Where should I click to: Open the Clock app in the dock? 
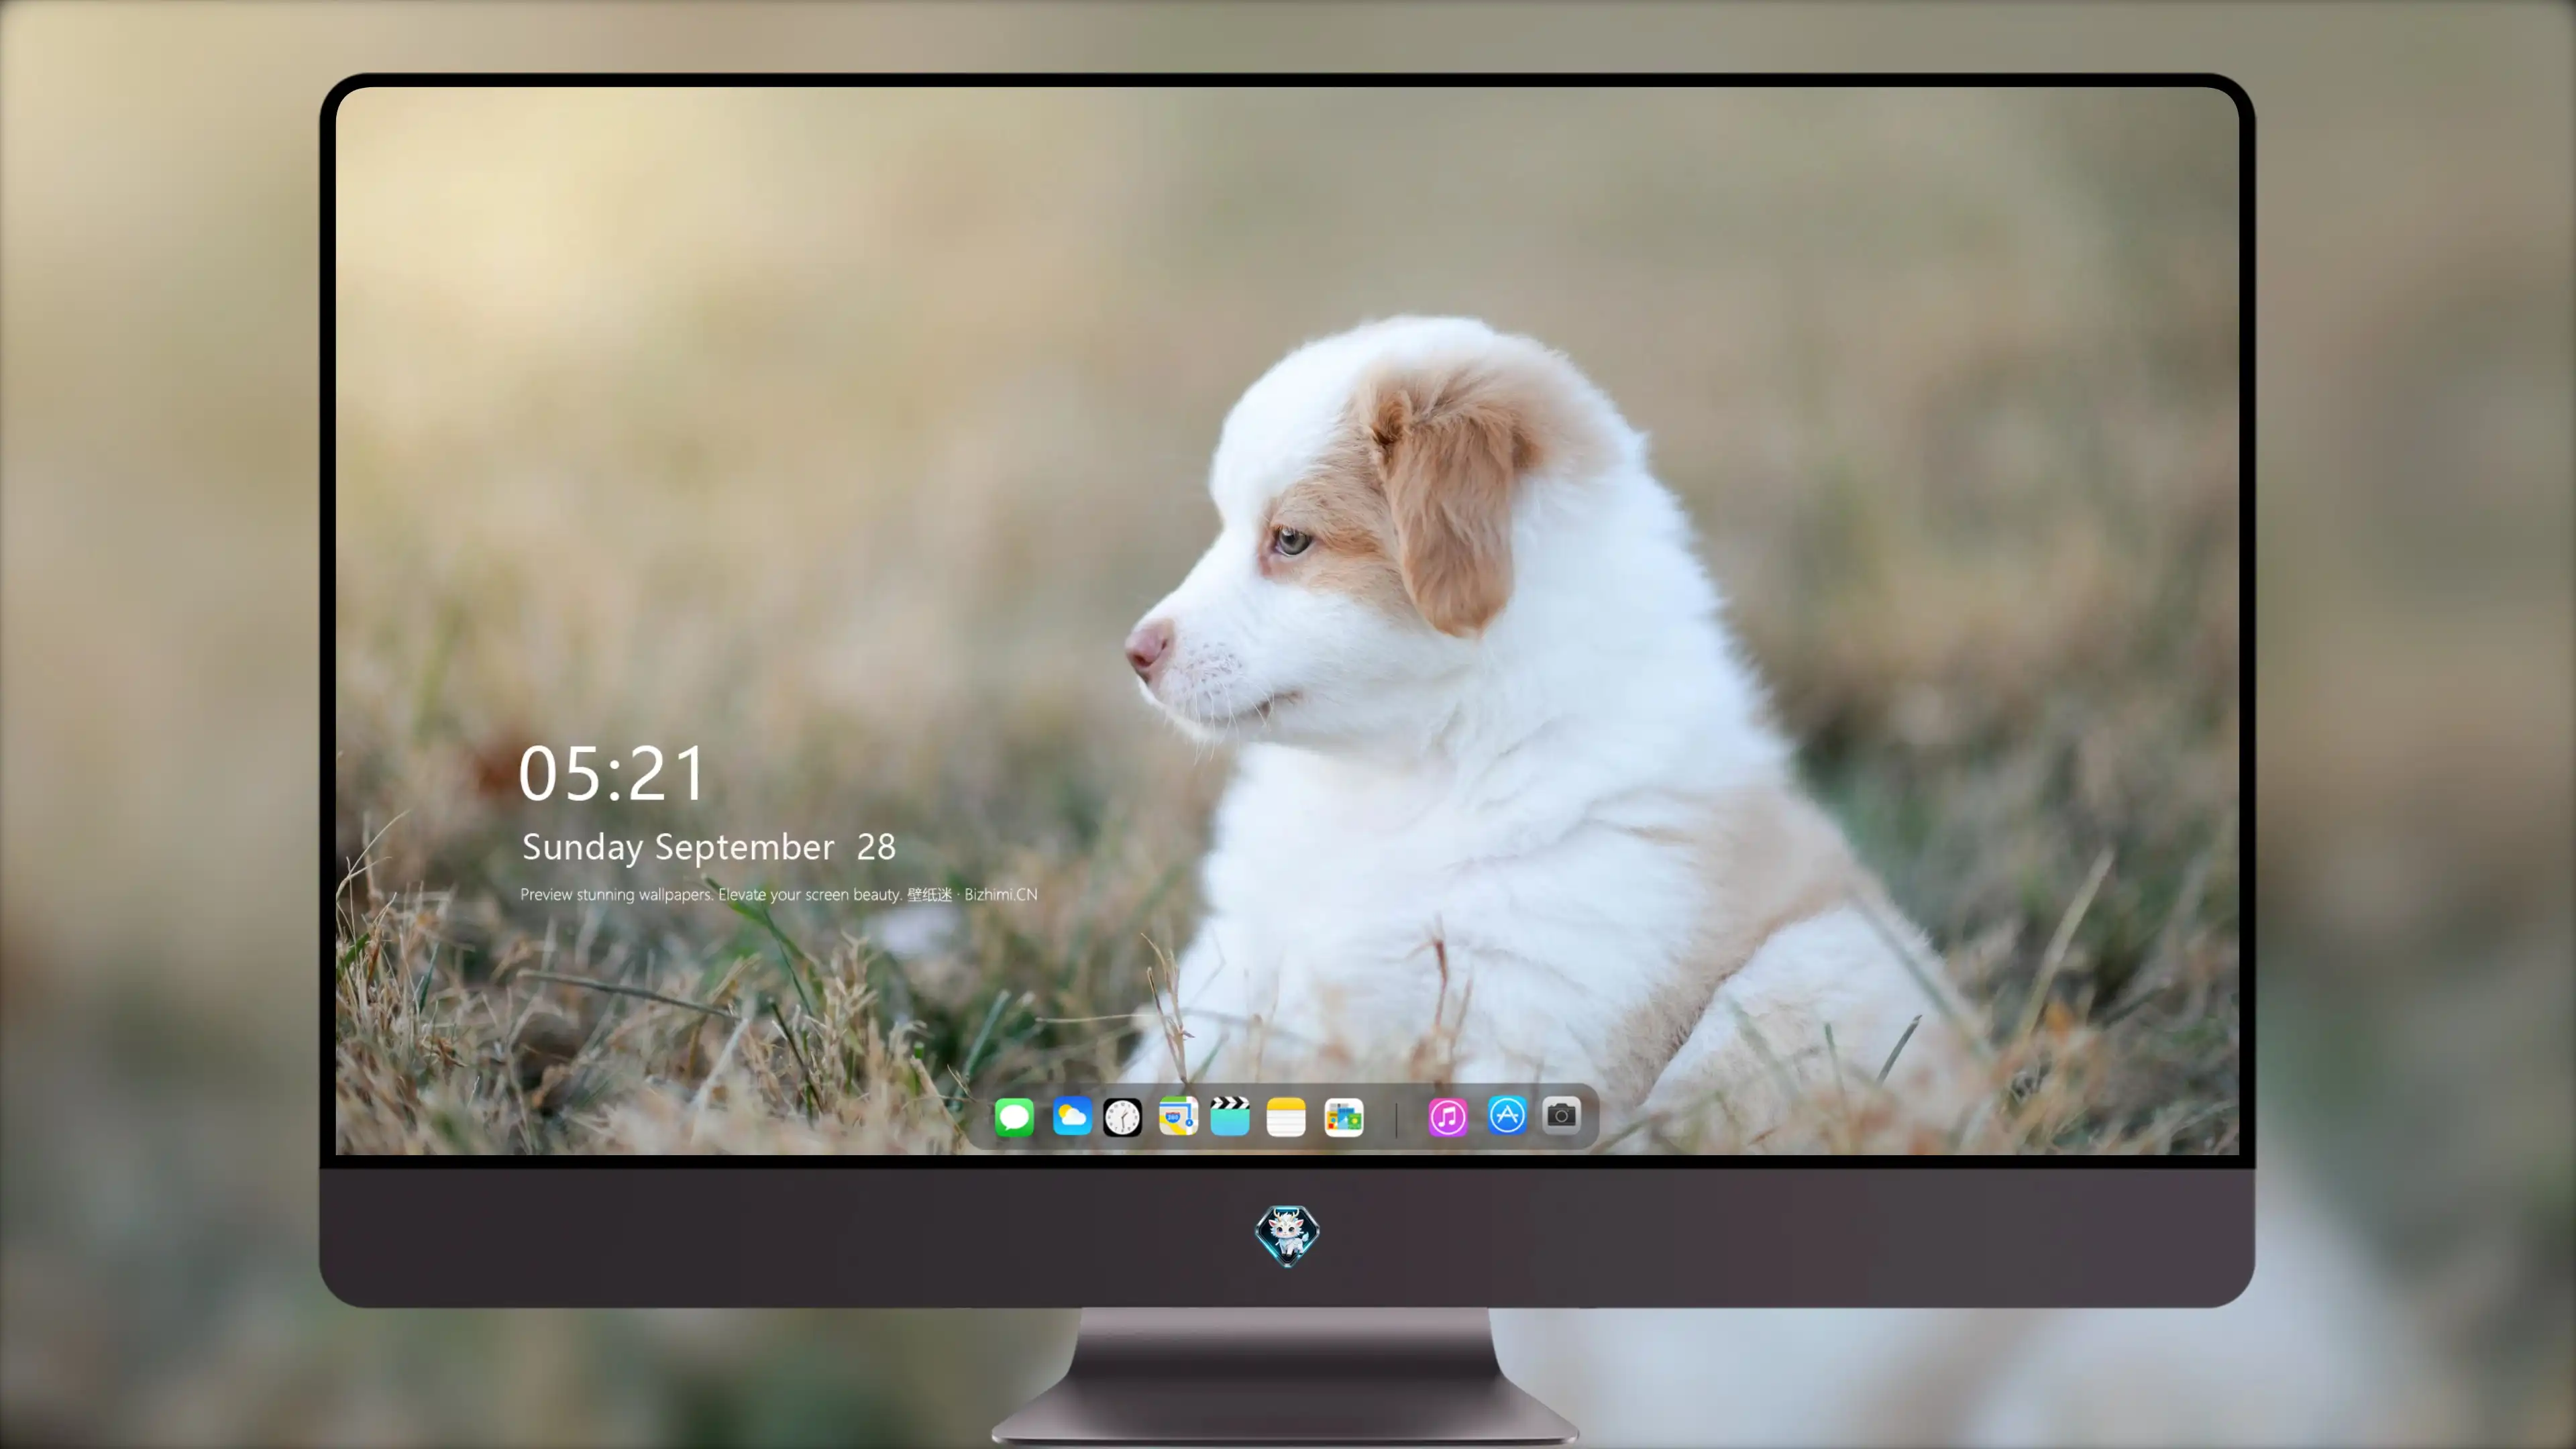pos(1122,1117)
